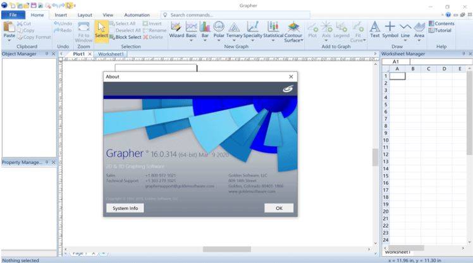Click Select All in Selection group
Screen dimensions: 473x263
123,23
